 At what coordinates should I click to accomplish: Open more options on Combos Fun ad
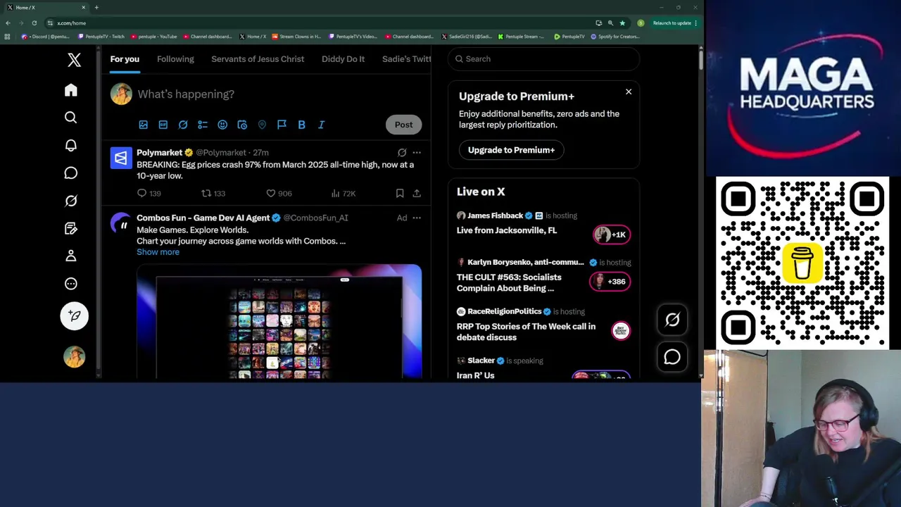[x=417, y=218]
